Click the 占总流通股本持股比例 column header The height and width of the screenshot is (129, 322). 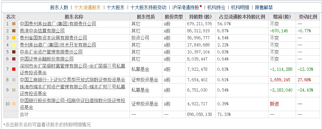(242, 17)
